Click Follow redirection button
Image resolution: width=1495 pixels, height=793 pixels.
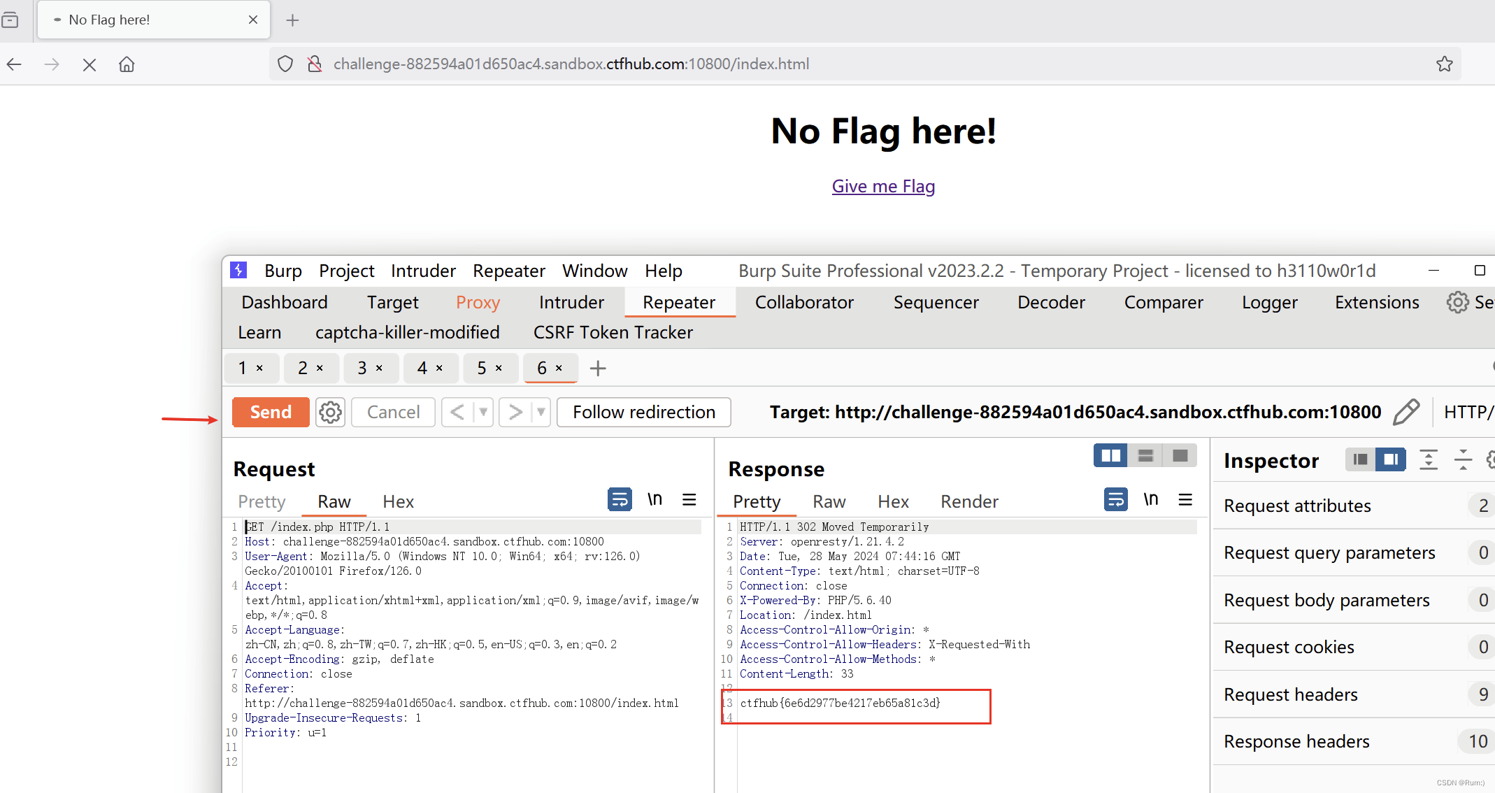[x=644, y=412]
